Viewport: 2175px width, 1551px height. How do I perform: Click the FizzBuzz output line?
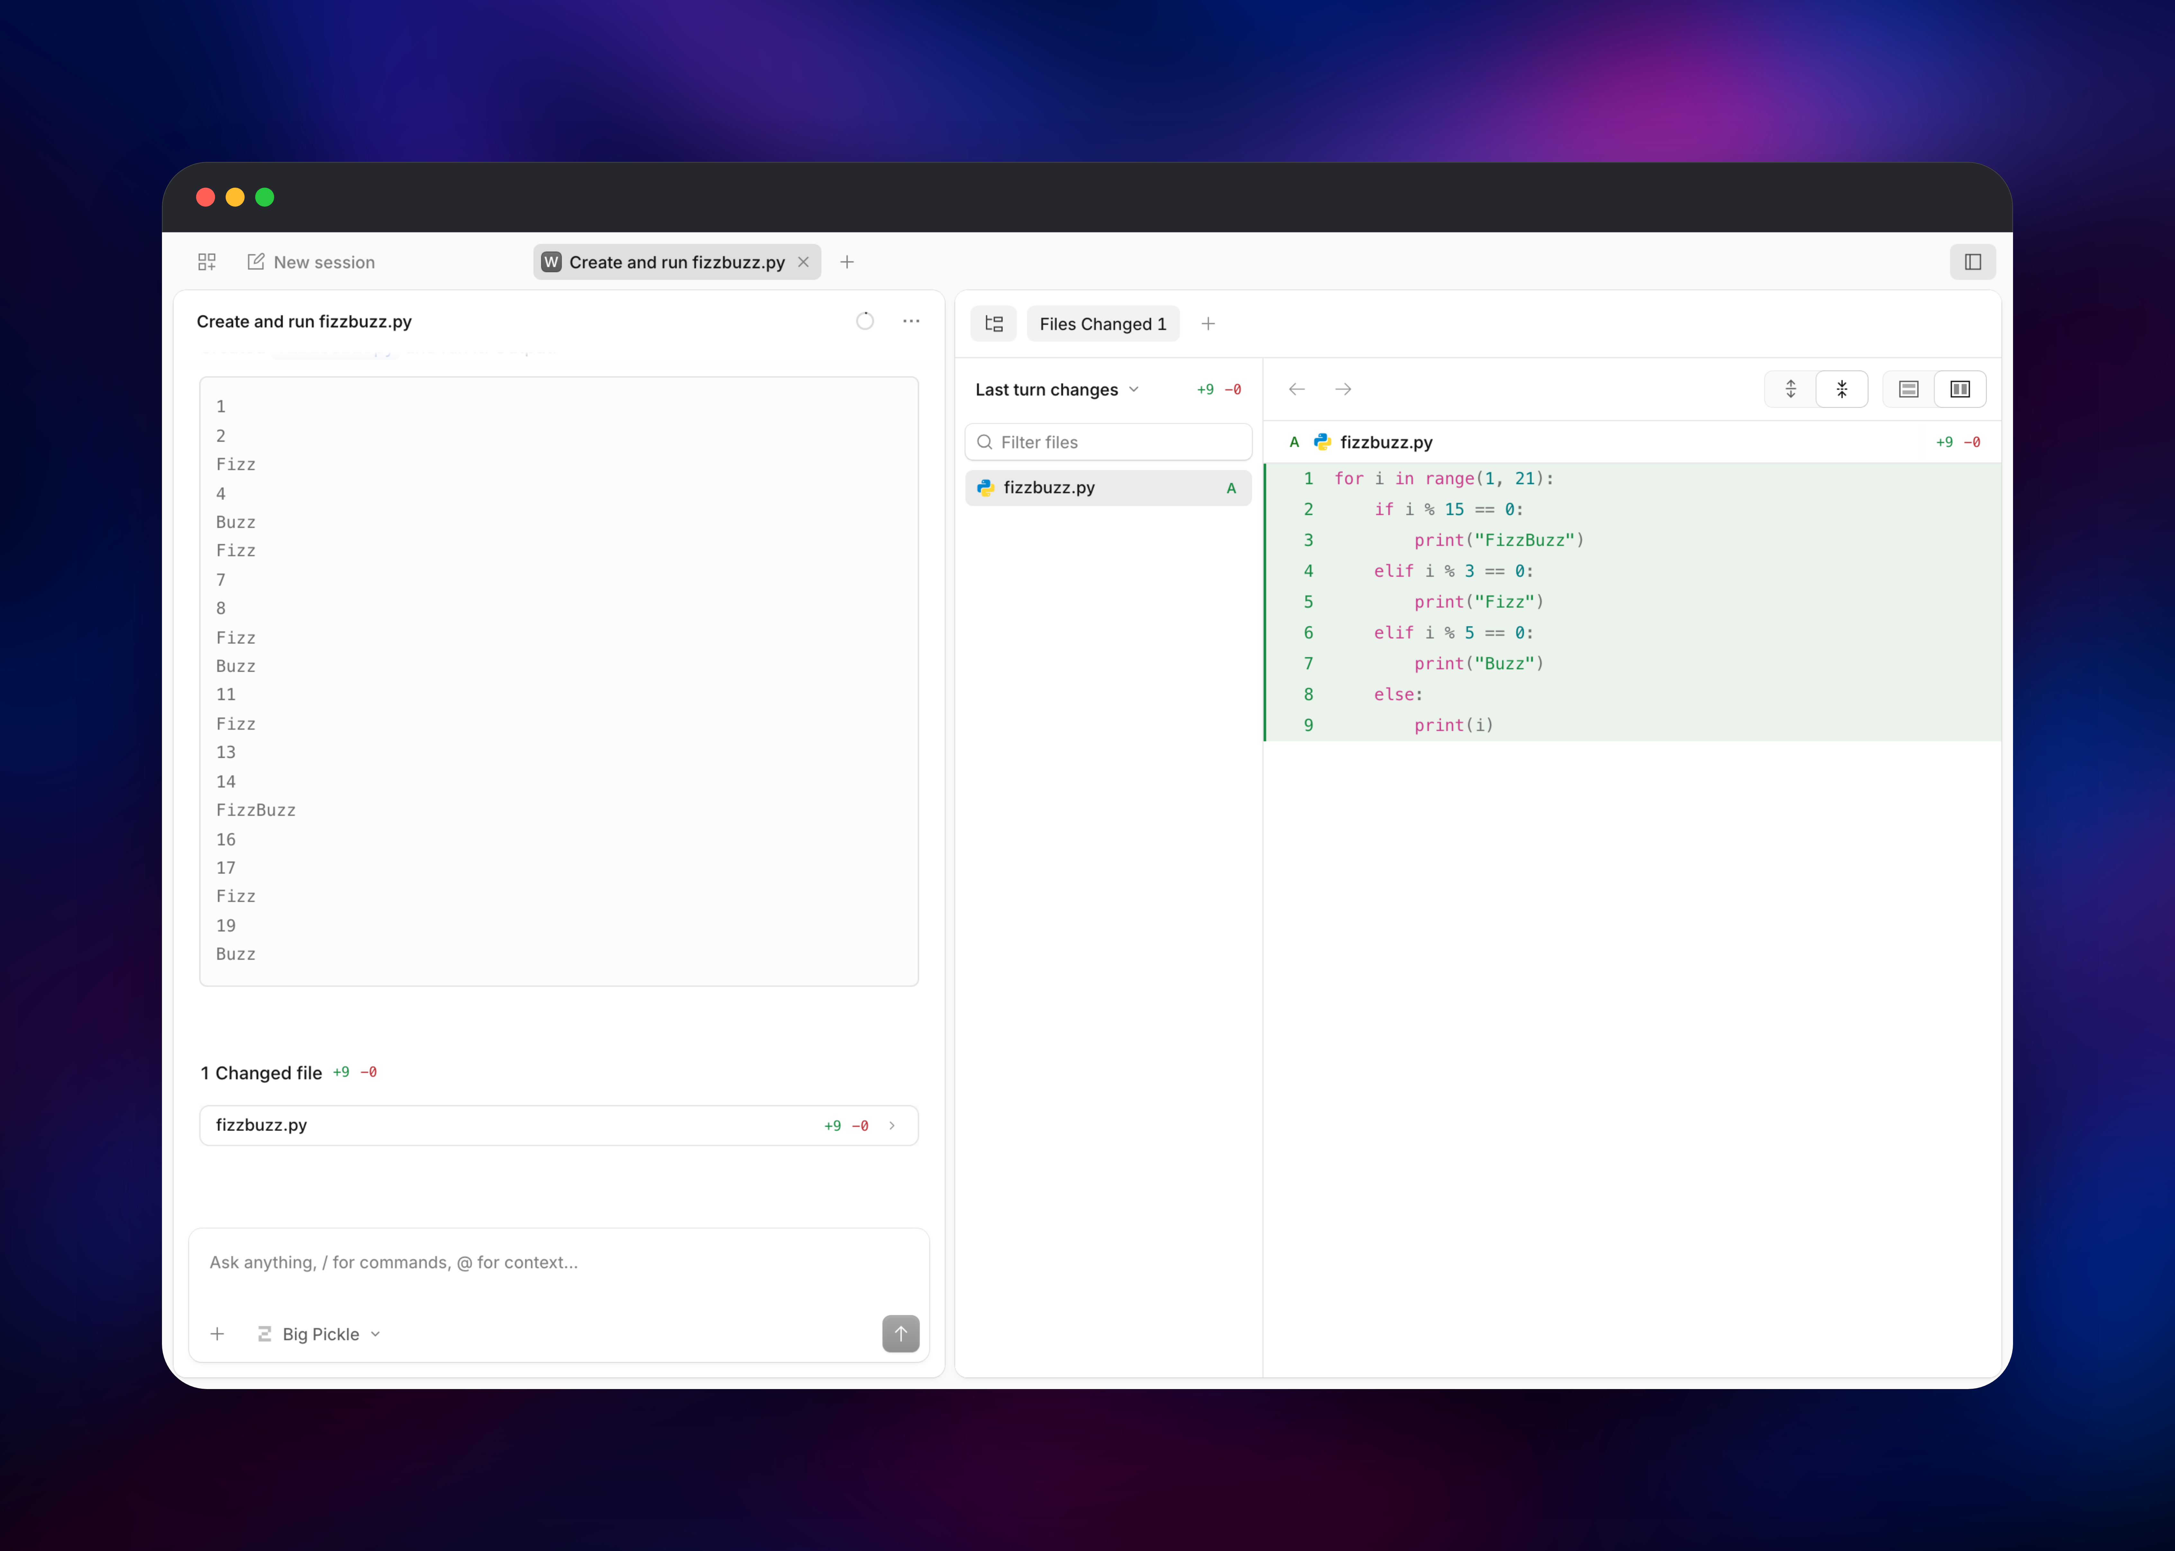click(256, 810)
